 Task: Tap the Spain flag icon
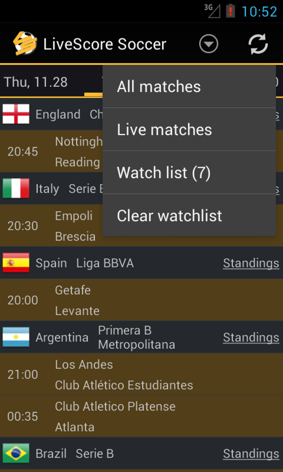pyautogui.click(x=16, y=263)
